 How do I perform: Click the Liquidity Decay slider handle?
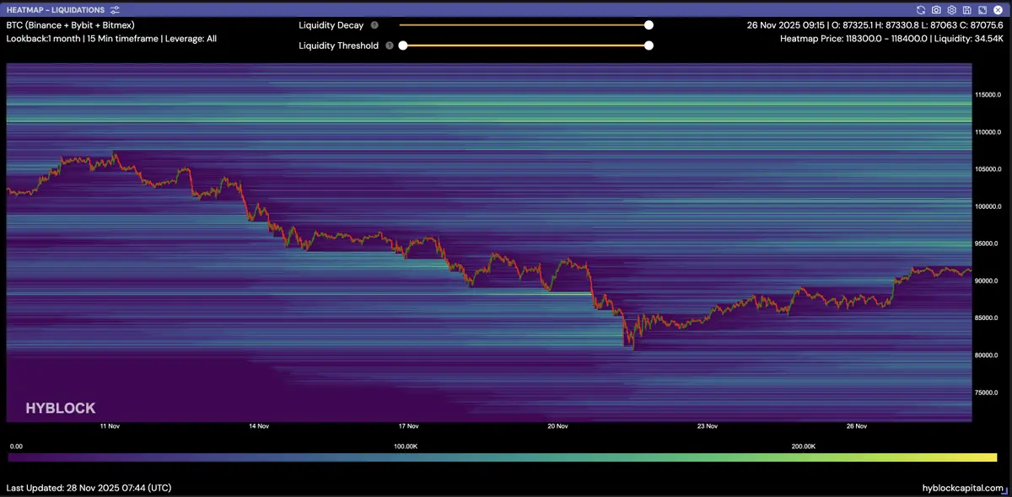coord(649,25)
